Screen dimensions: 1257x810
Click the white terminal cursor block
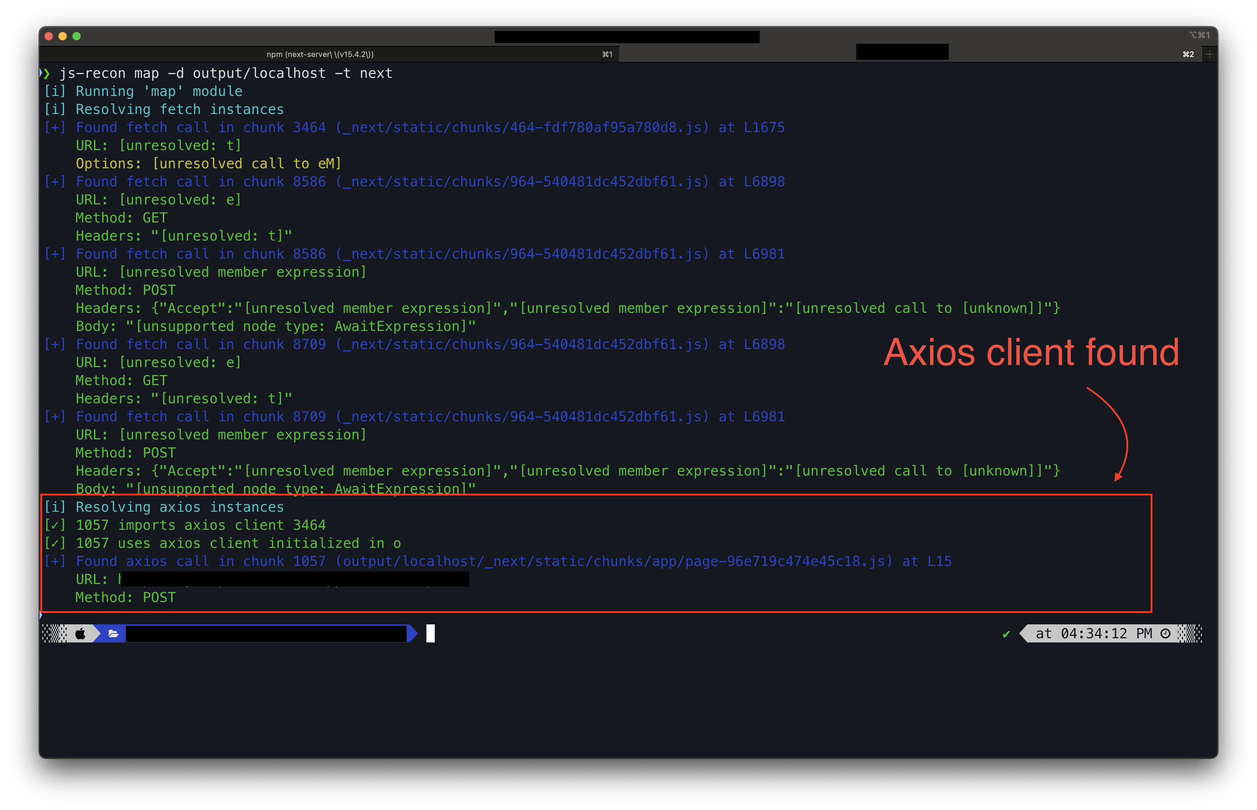tap(430, 633)
